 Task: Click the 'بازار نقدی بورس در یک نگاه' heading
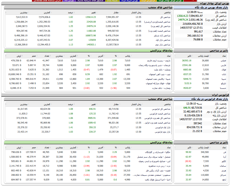(x=211, y=7)
